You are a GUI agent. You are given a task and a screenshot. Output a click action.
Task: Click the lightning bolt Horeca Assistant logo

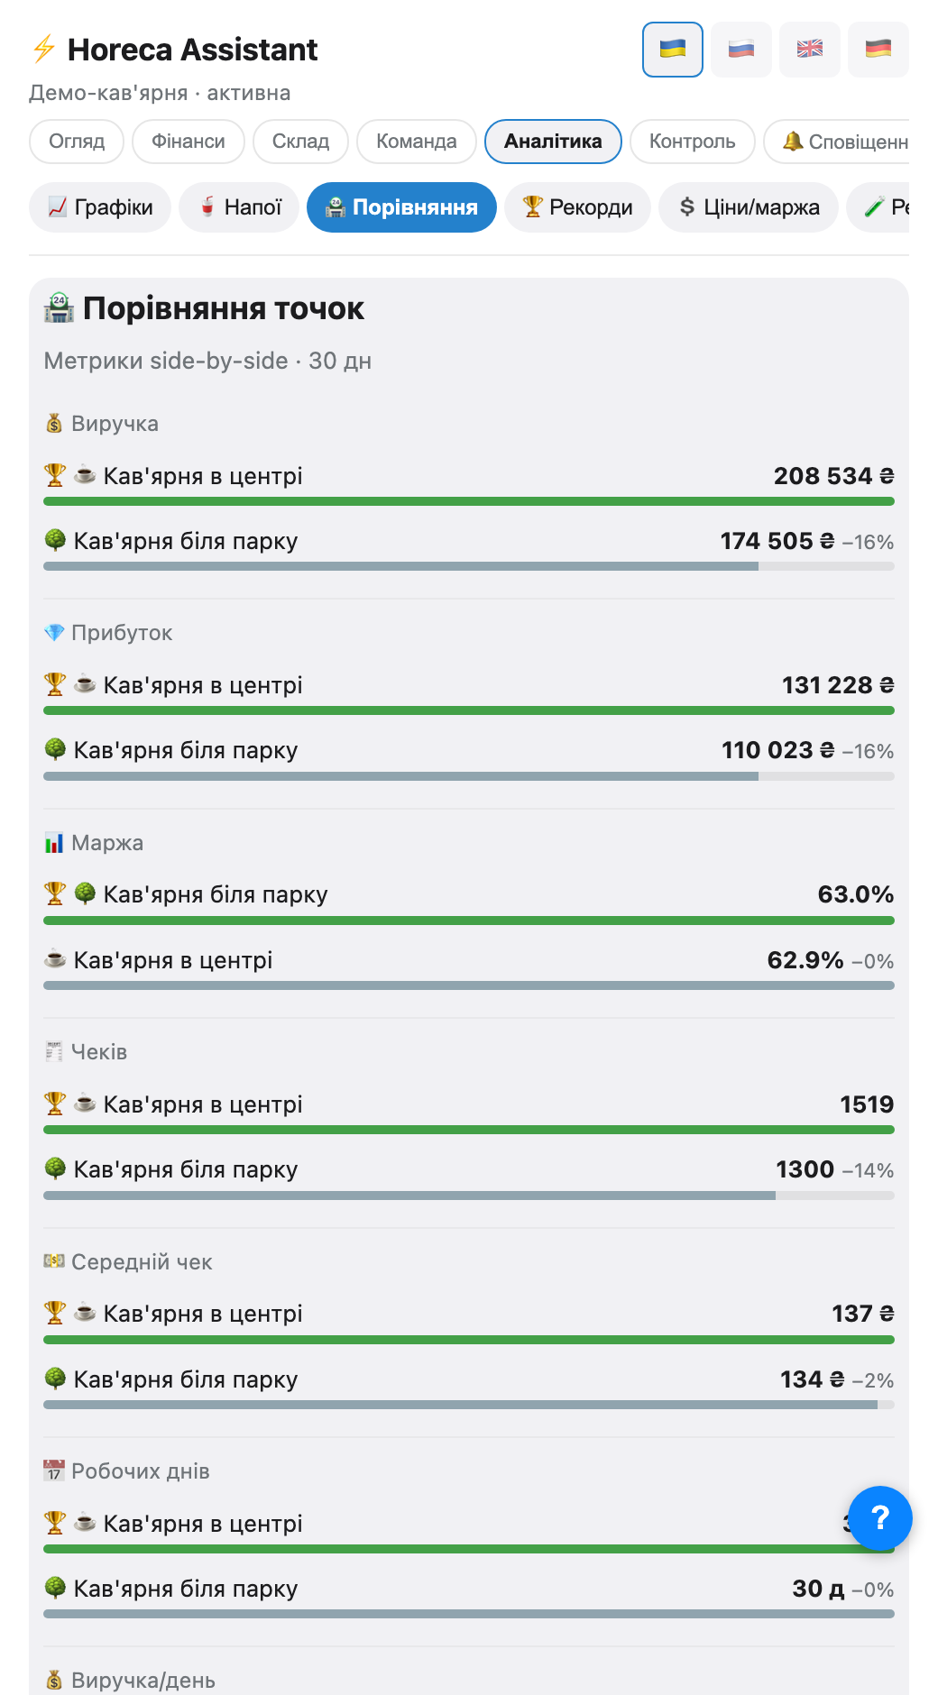pyautogui.click(x=43, y=49)
